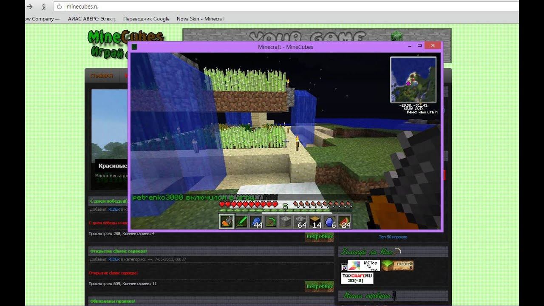The image size is (544, 306).
Task: Select the melon slices stack of 24
Action: coord(345,221)
